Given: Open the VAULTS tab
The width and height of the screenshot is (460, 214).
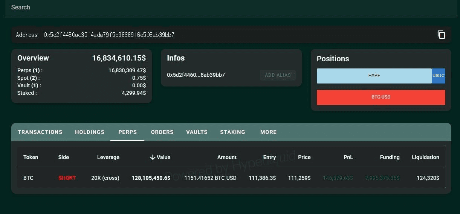Looking at the screenshot, I should pyautogui.click(x=197, y=132).
